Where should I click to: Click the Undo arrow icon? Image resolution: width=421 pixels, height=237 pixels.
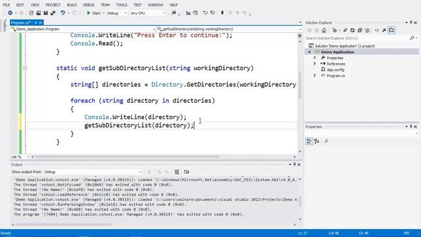(62, 13)
